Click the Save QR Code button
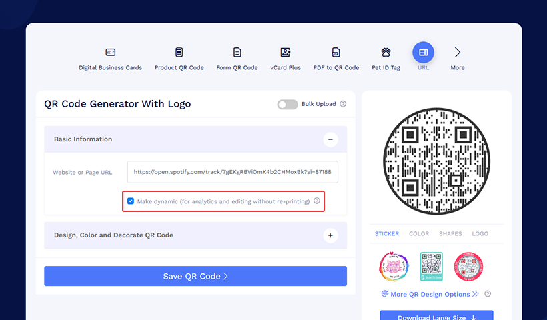547x320 pixels. tap(195, 276)
